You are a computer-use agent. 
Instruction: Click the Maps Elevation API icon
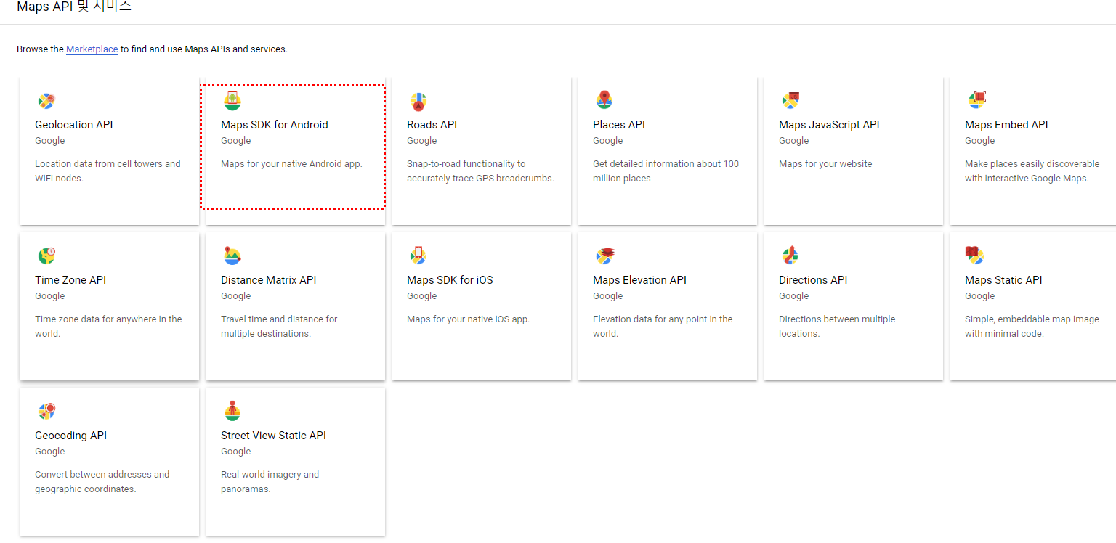click(604, 256)
